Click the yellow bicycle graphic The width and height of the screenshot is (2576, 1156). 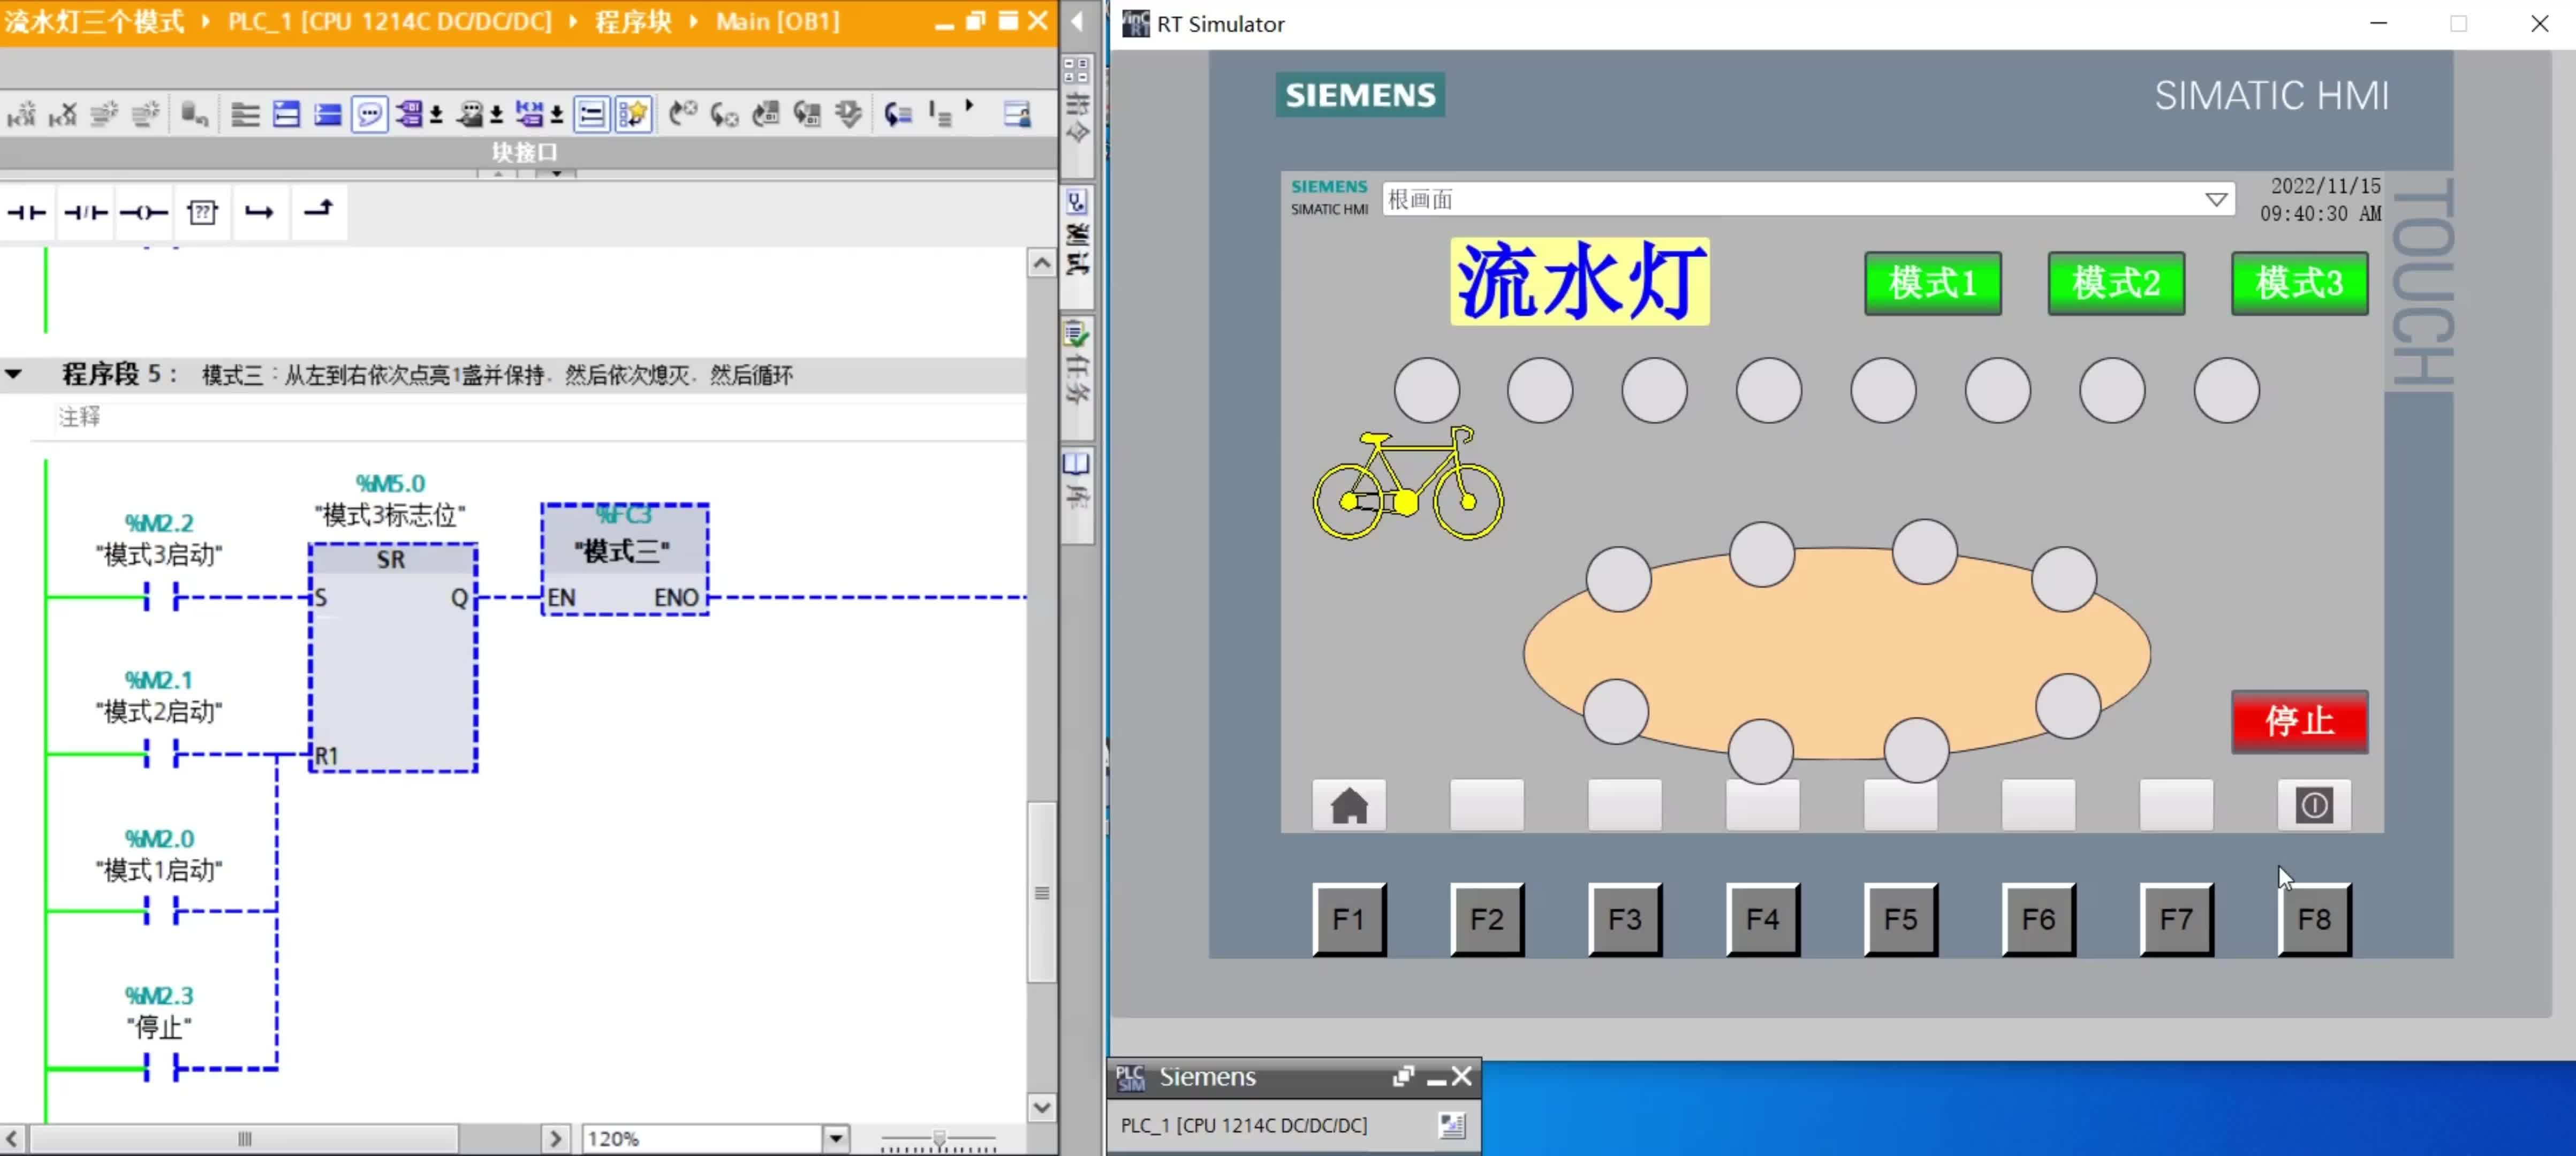click(1408, 483)
